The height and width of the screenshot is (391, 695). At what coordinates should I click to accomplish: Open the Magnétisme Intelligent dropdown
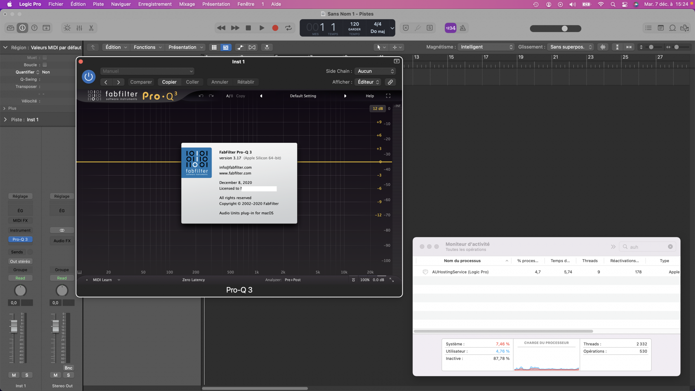[x=486, y=47]
